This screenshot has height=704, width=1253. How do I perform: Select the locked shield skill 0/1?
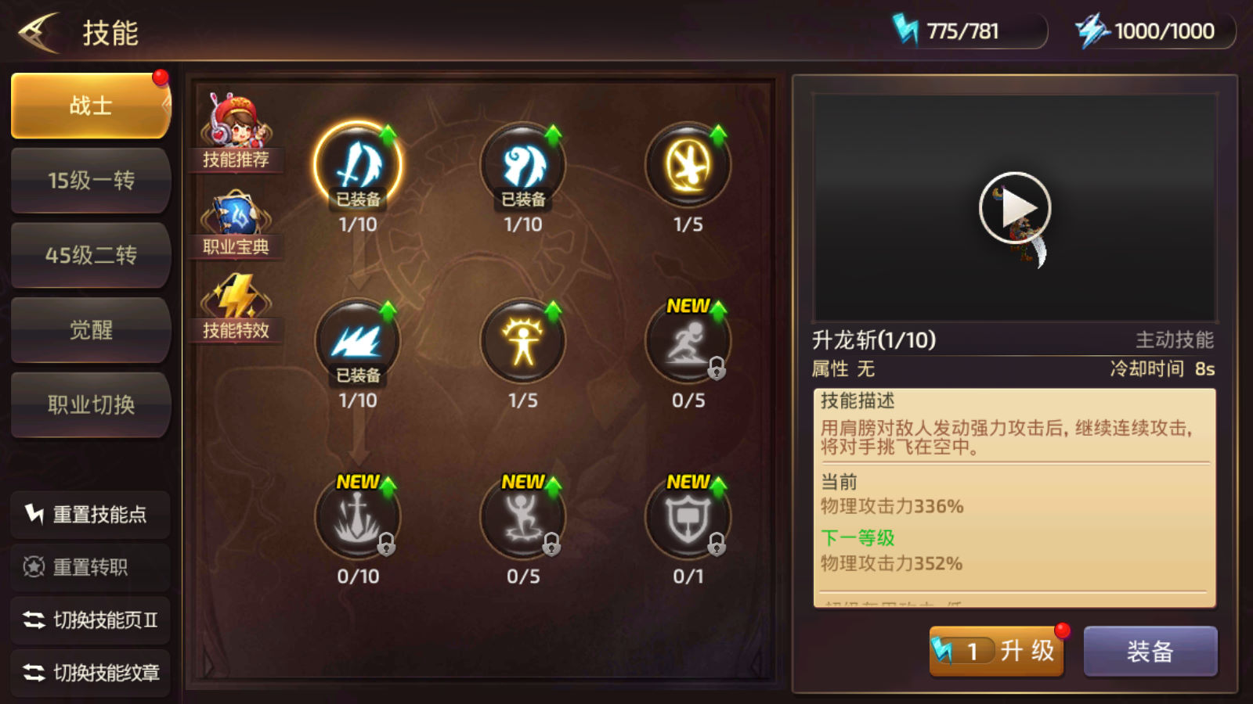click(688, 517)
